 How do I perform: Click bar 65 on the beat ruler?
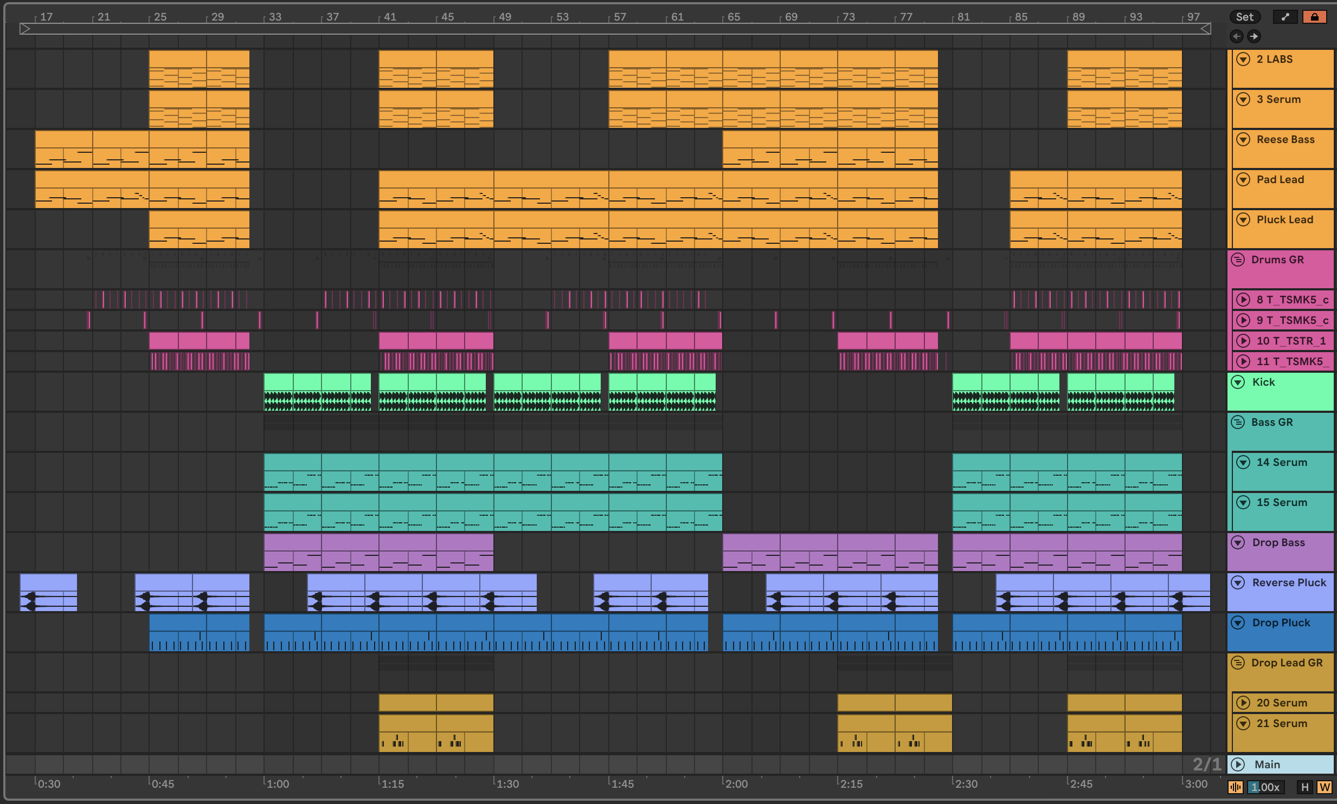(x=734, y=17)
